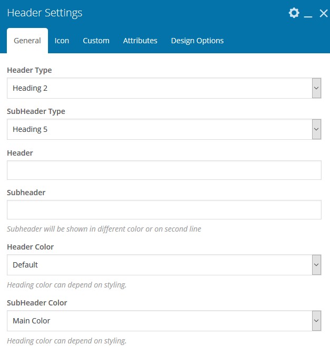Select the Attributes tab

tap(140, 41)
